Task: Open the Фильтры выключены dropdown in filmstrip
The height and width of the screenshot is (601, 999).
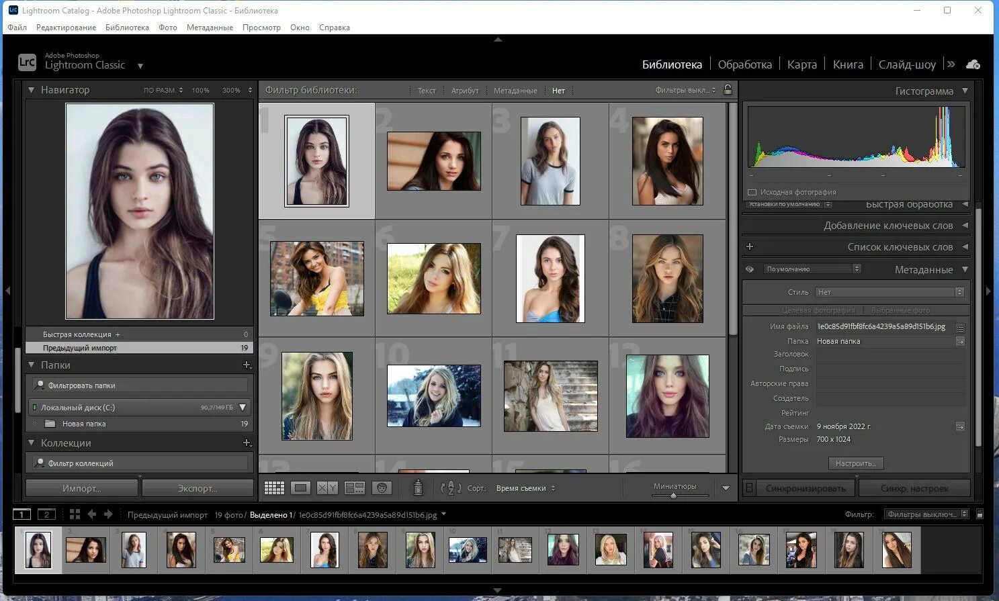Action: pyautogui.click(x=926, y=514)
